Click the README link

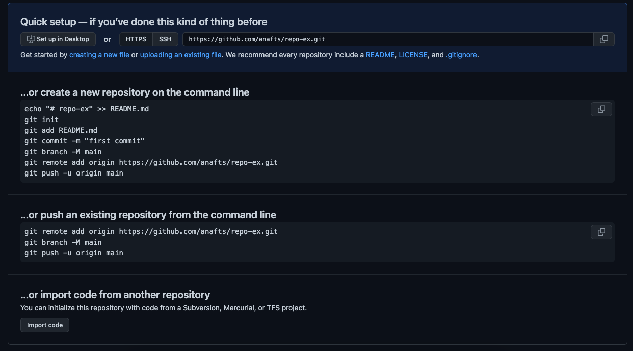pyautogui.click(x=380, y=55)
